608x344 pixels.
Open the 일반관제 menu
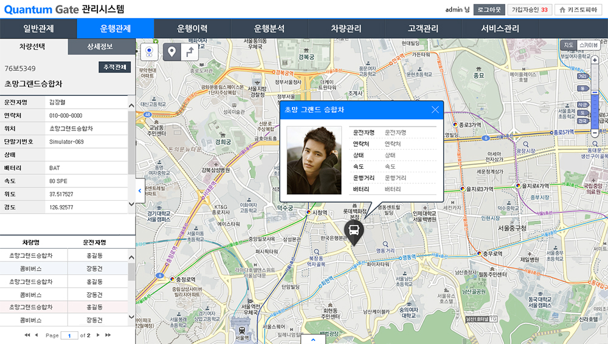click(38, 29)
